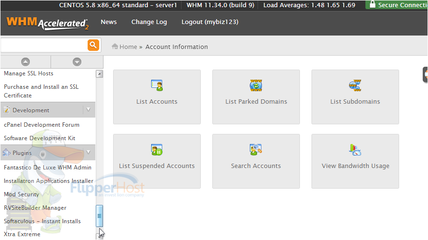Open Softaculous - Instant Installs link
The image size is (428, 240).
(42, 221)
